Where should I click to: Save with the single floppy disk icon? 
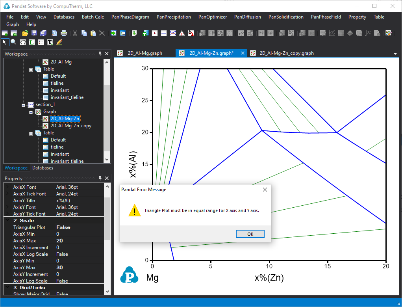(34, 33)
